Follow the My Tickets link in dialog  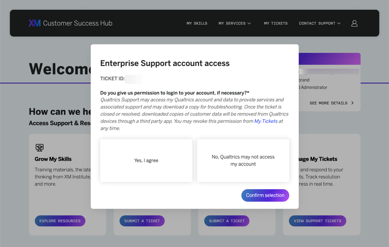(266, 121)
